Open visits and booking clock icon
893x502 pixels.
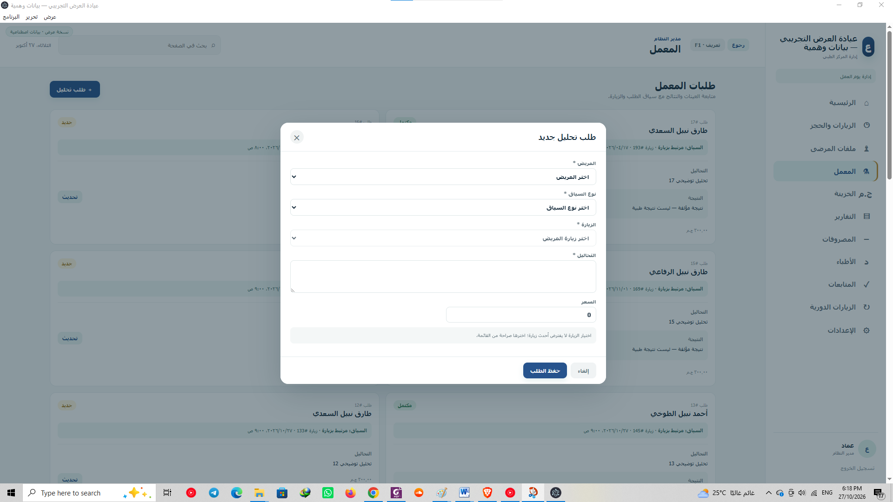pyautogui.click(x=866, y=125)
